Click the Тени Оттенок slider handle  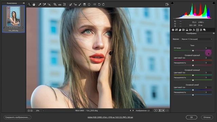coord(193,50)
